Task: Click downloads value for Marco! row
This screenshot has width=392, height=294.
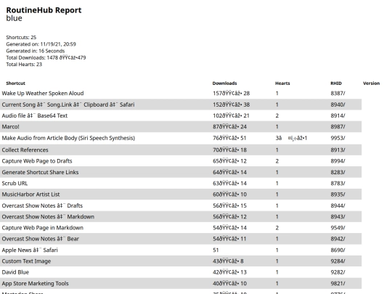Action: (x=229, y=127)
